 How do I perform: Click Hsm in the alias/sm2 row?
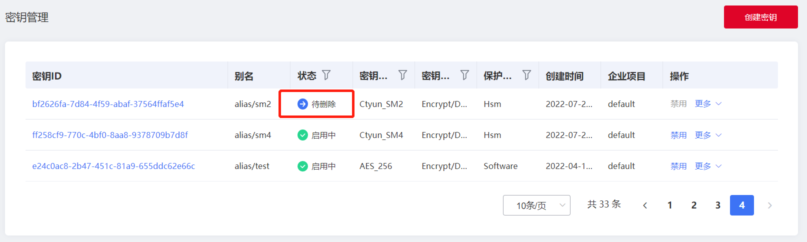(x=492, y=104)
